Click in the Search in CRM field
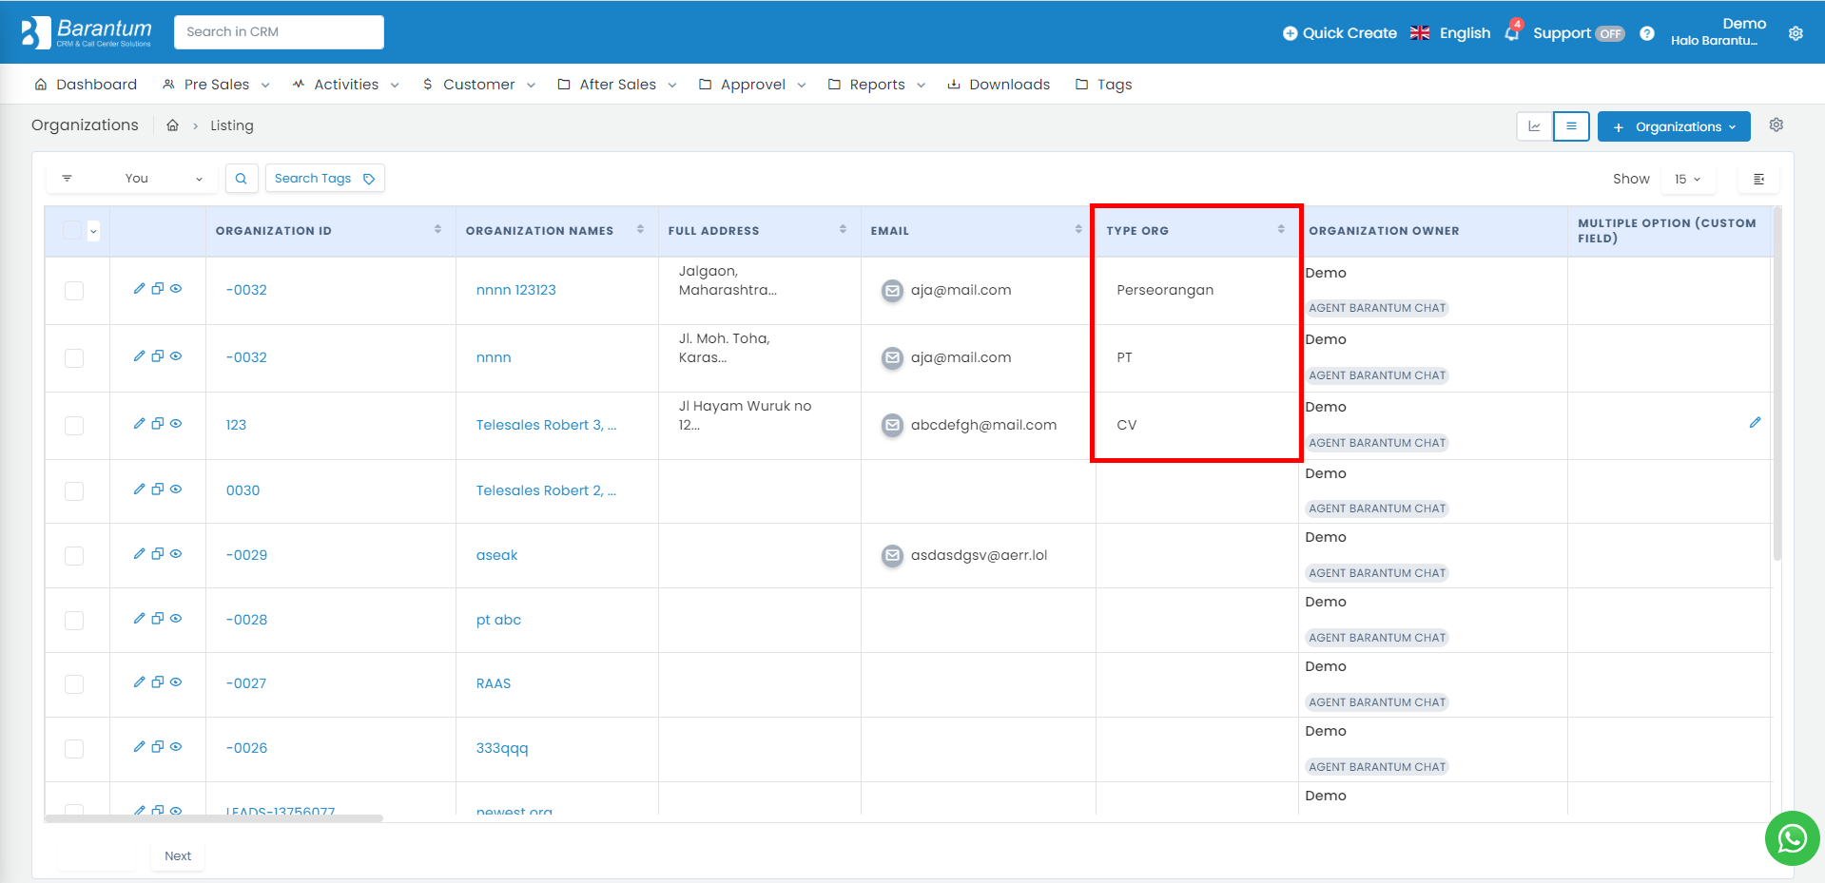 pos(279,32)
